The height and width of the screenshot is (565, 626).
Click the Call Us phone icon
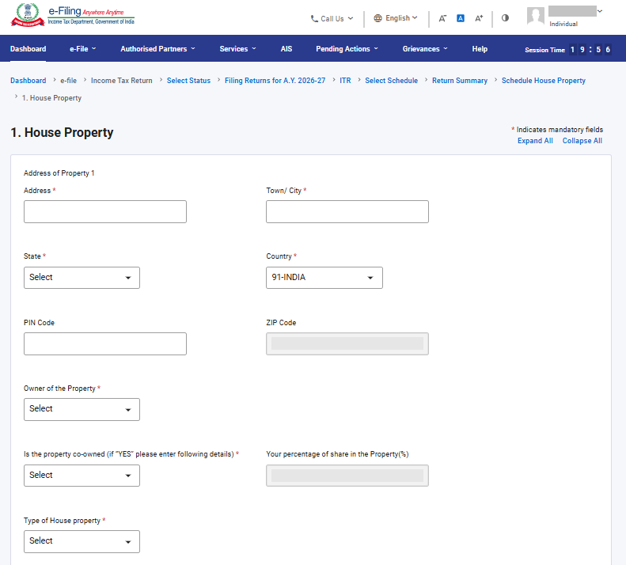314,19
